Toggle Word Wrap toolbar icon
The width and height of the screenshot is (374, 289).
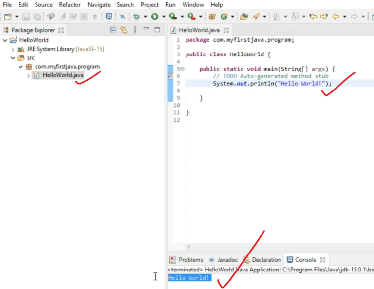73,17
